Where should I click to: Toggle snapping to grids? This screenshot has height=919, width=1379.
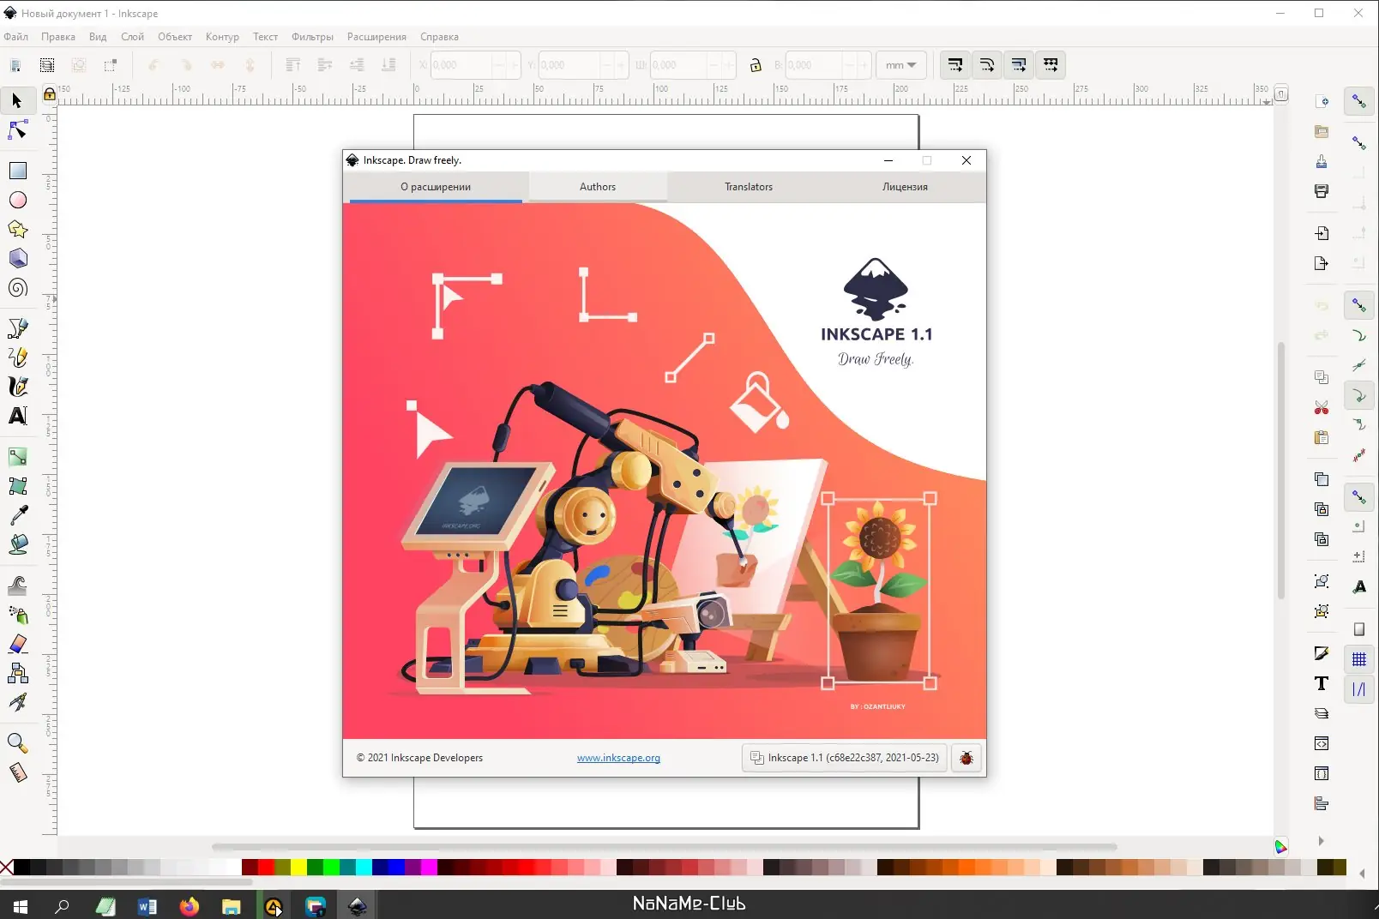coord(1359,659)
